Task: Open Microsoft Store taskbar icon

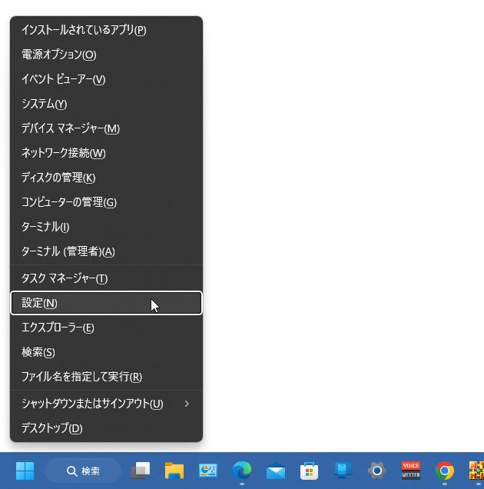Action: tap(309, 471)
